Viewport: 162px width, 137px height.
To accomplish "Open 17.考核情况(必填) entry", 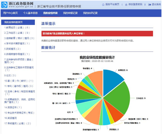I will click(x=17, y=123).
